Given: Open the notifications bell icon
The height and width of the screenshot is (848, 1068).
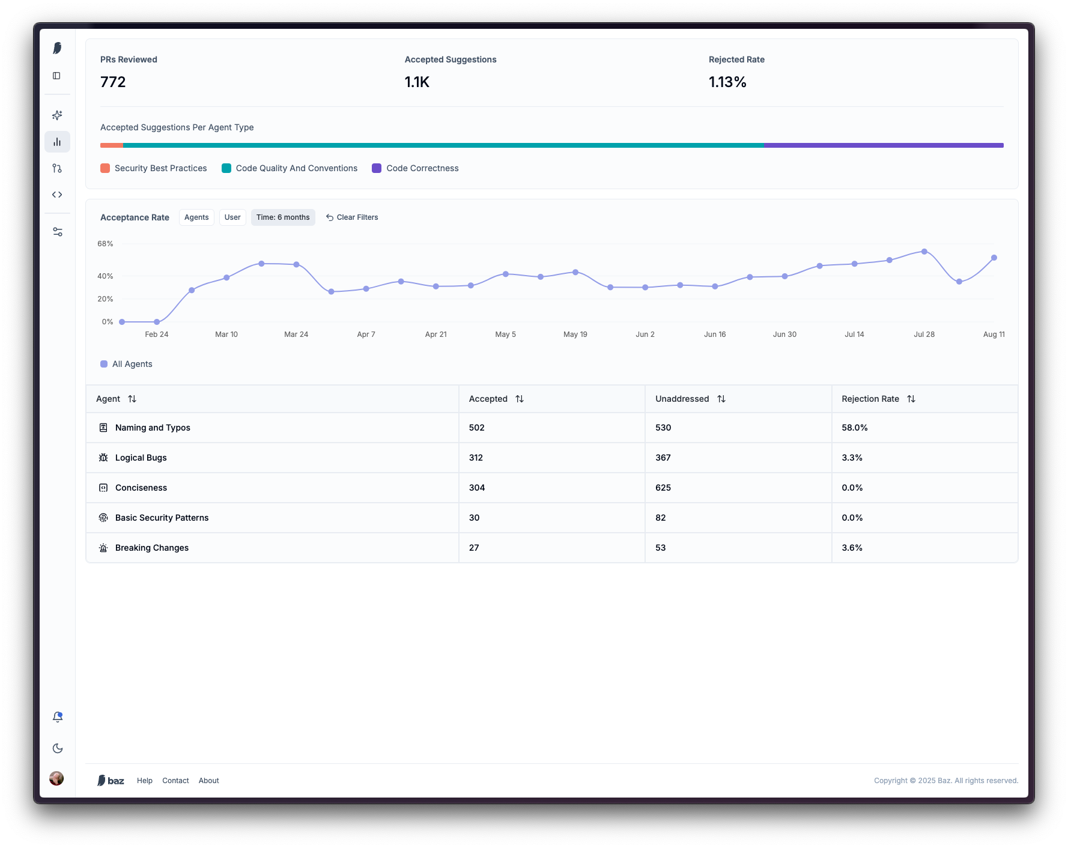Looking at the screenshot, I should [57, 717].
